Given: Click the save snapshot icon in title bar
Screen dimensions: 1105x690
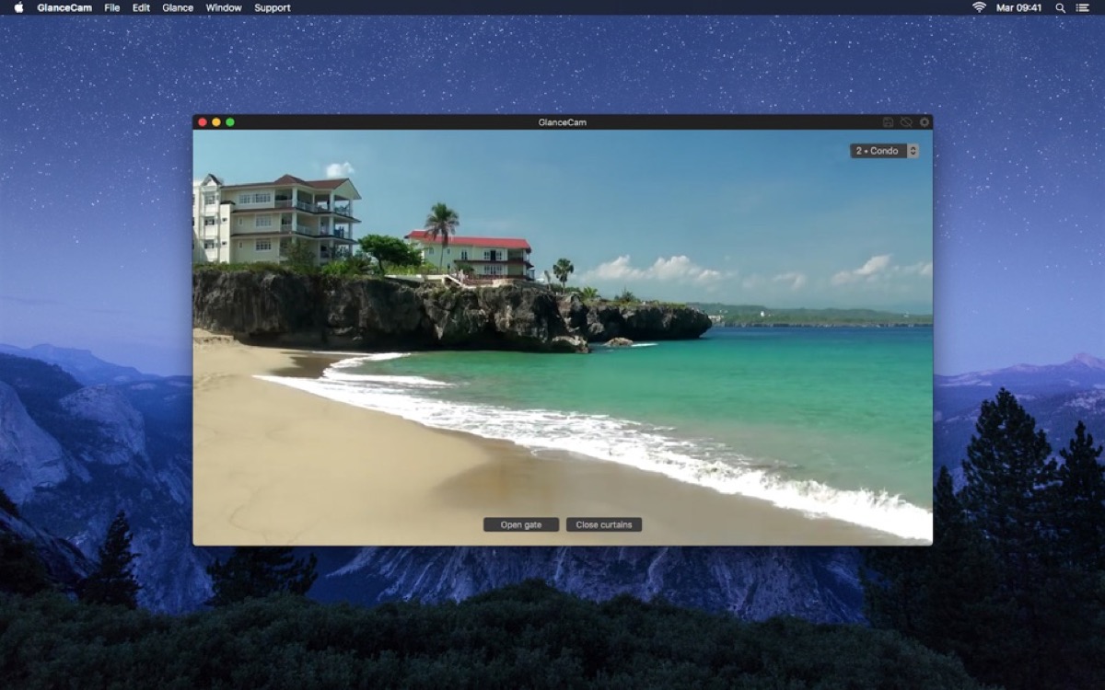Looking at the screenshot, I should [888, 122].
